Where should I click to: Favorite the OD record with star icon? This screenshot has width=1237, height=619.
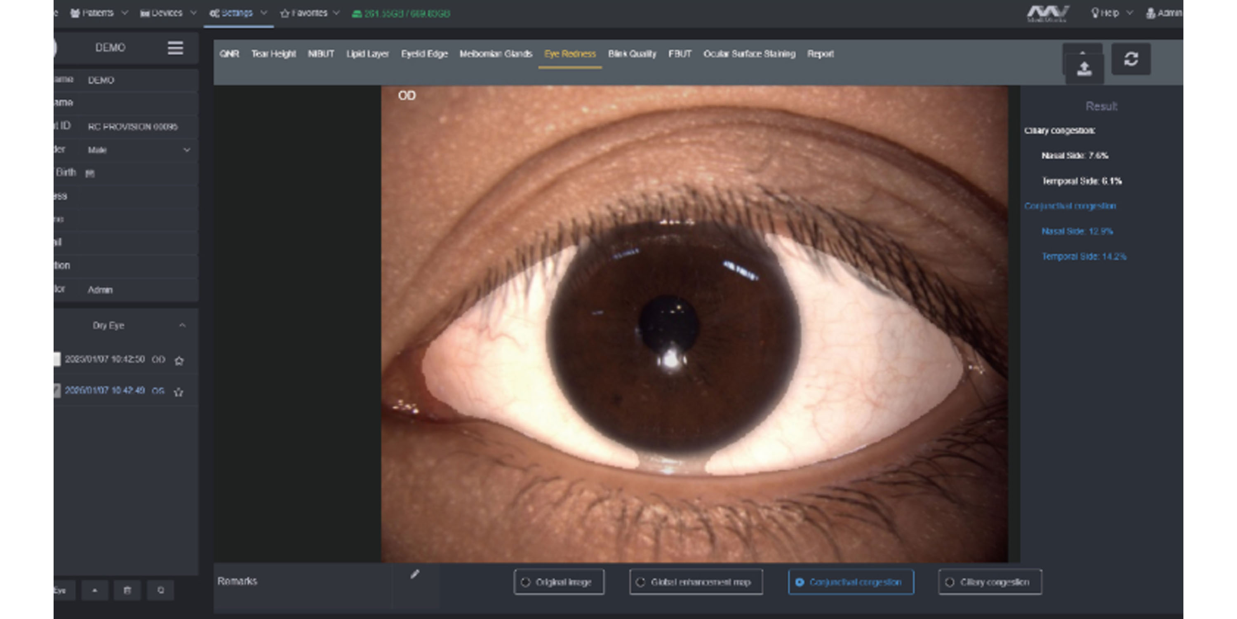[x=179, y=360]
